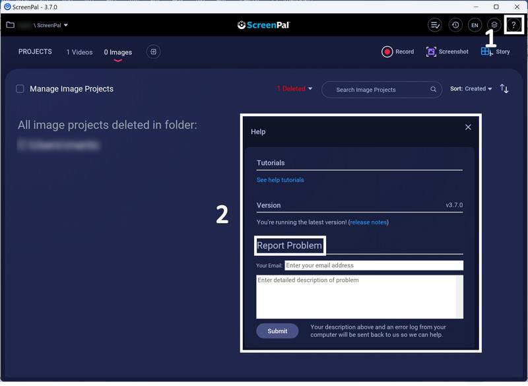The width and height of the screenshot is (528, 386).
Task: Open the checklist tasks icon
Action: click(x=435, y=25)
